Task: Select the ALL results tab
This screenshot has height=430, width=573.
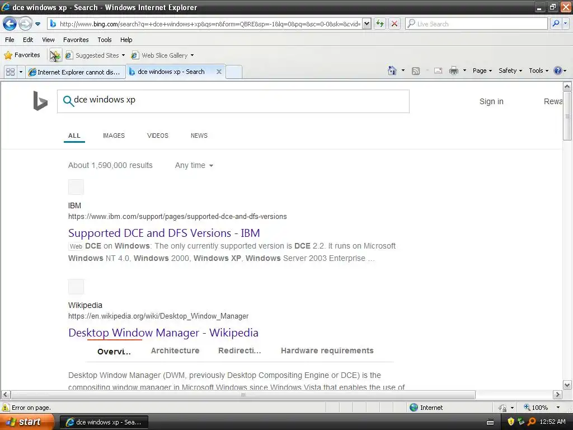Action: [74, 135]
